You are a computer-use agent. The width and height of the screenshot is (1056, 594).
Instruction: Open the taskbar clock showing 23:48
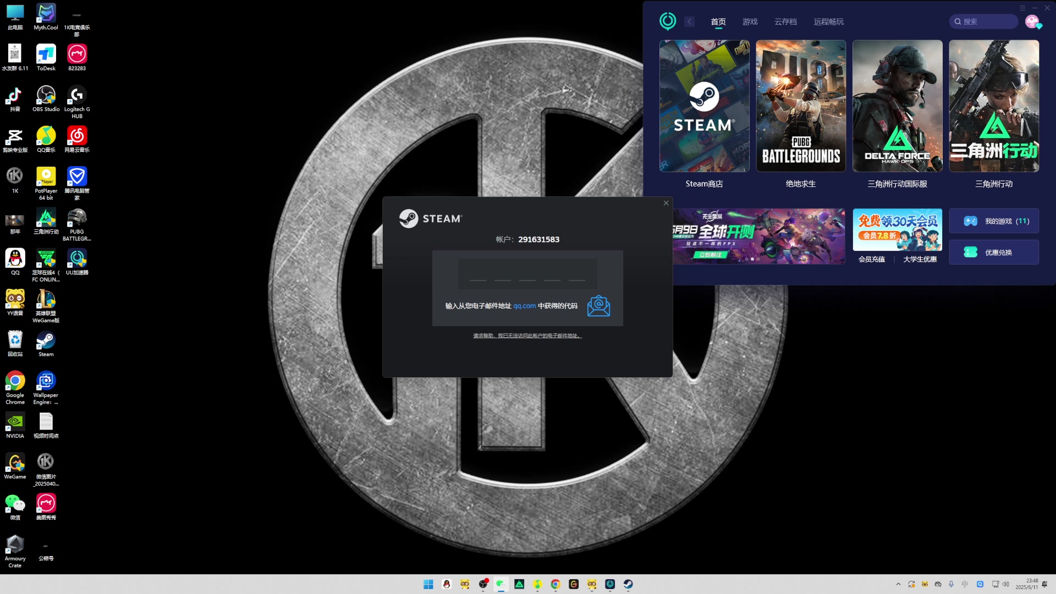tap(1026, 584)
